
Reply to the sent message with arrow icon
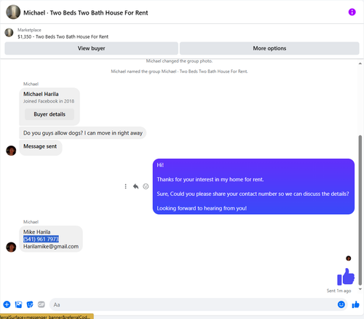click(135, 186)
